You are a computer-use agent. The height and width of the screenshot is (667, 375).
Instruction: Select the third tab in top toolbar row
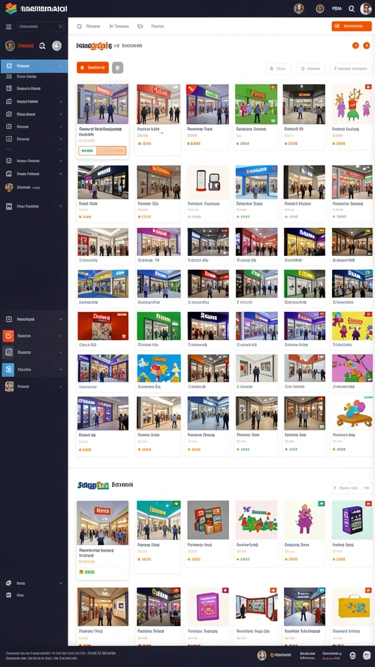tap(151, 26)
